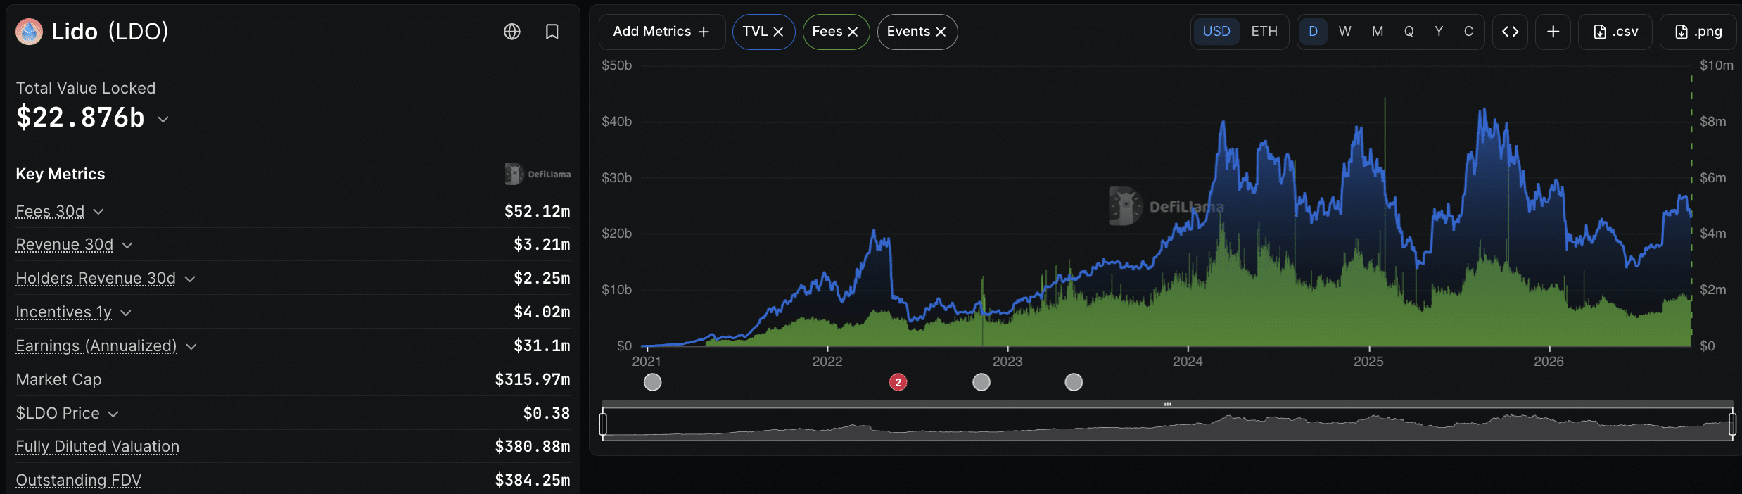Expand the Revenue 30d row
The width and height of the screenshot is (1742, 494).
point(127,245)
